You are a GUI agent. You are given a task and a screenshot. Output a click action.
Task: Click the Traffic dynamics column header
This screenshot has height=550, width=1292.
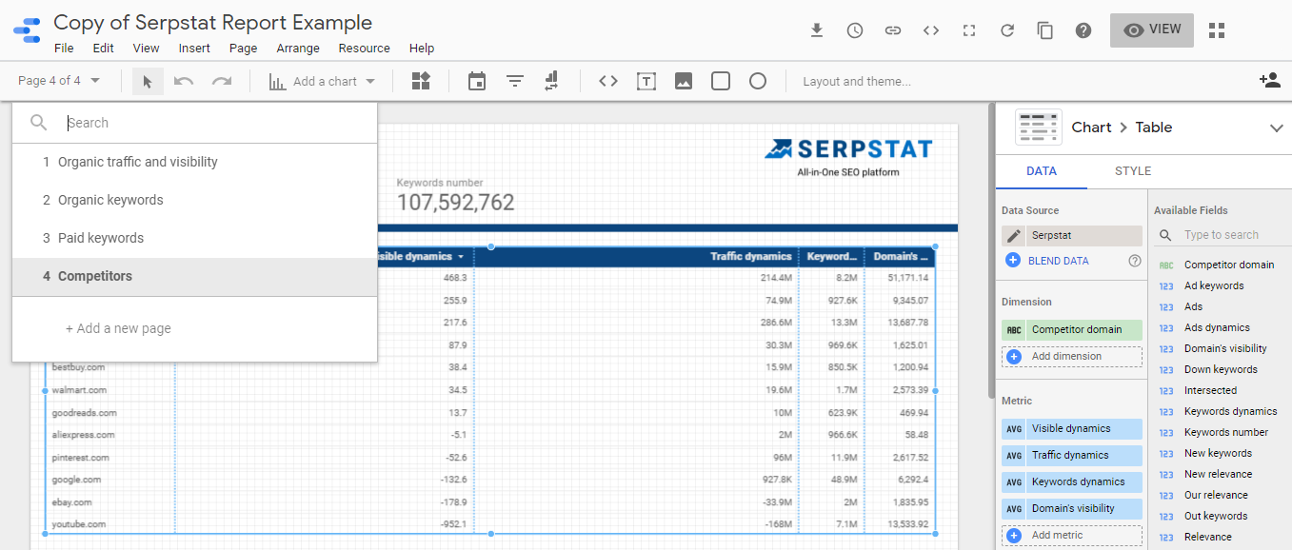[750, 257]
